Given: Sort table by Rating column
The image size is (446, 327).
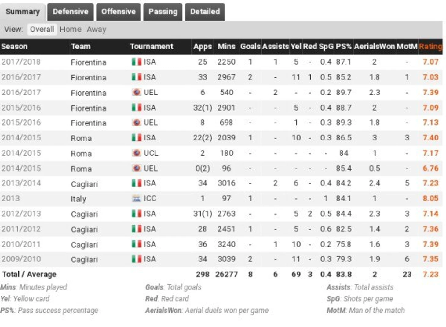Looking at the screenshot, I should click(x=430, y=47).
